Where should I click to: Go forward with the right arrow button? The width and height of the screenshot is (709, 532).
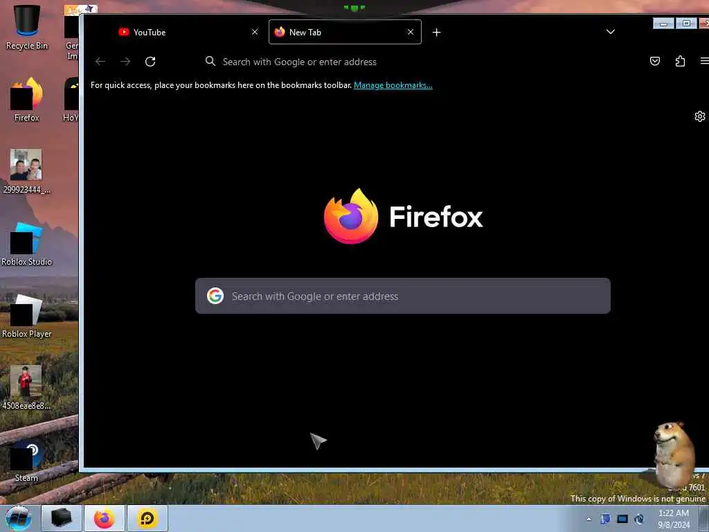tap(125, 62)
